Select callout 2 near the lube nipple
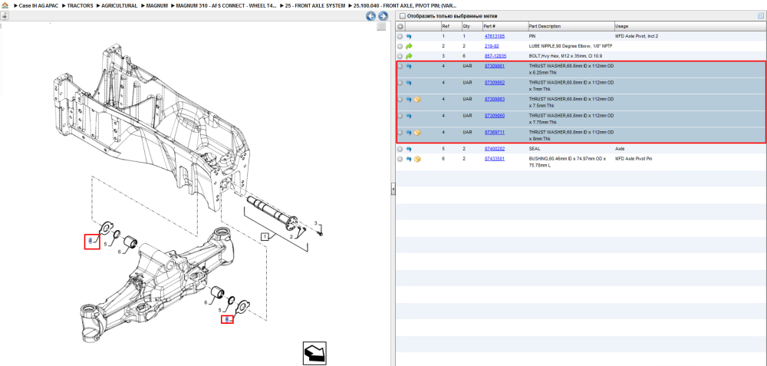 (291, 237)
